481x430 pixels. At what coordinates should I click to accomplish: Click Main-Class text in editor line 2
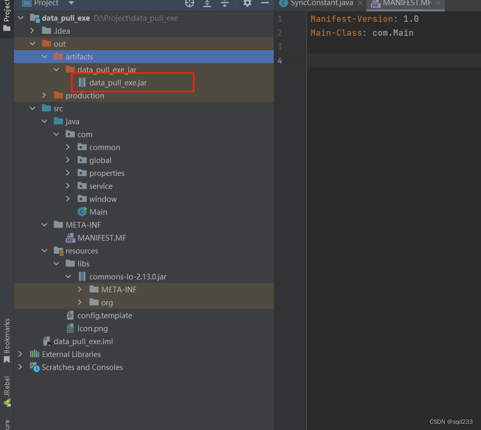(336, 33)
